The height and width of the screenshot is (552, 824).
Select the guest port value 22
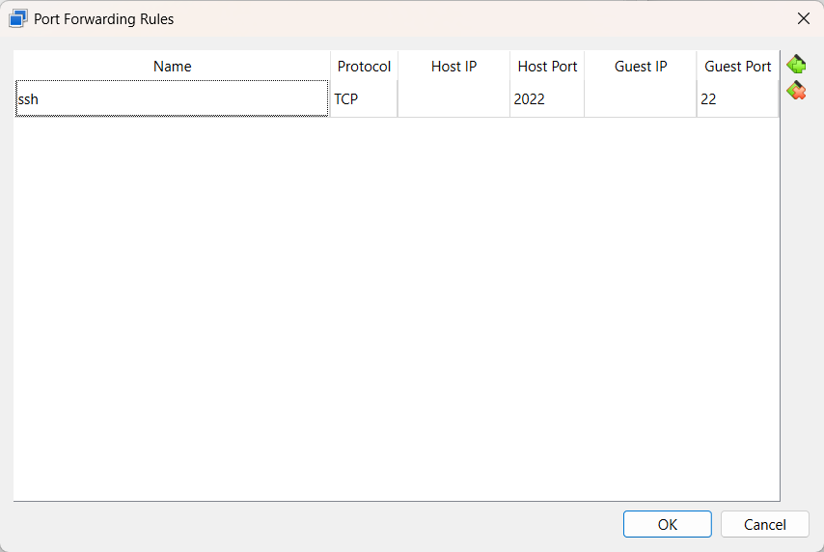pos(737,98)
